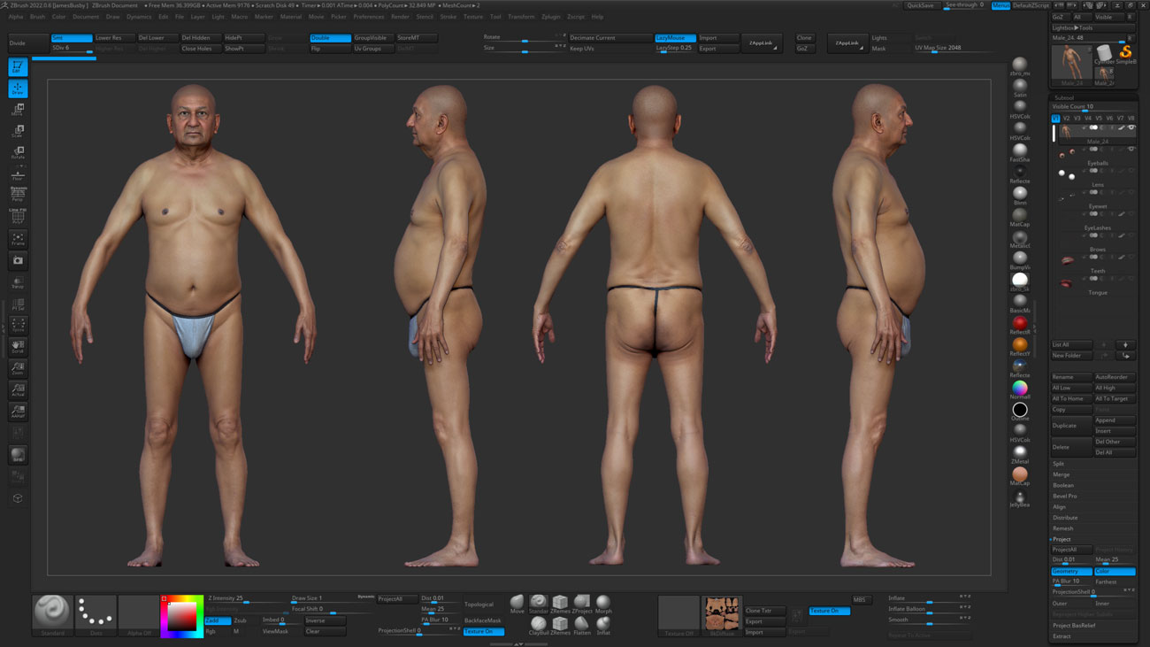The width and height of the screenshot is (1150, 647).
Task: Select the Morph brush
Action: coord(603,602)
